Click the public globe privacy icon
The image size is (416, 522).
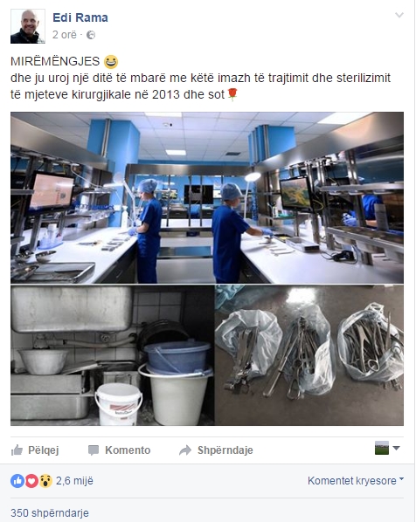(x=91, y=35)
